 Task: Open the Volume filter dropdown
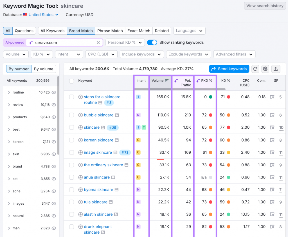pos(16,54)
